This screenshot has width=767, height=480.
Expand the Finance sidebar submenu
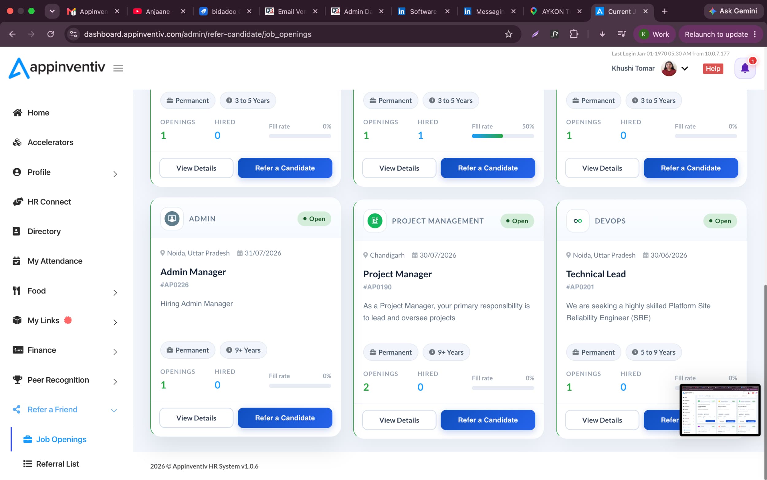pos(115,352)
